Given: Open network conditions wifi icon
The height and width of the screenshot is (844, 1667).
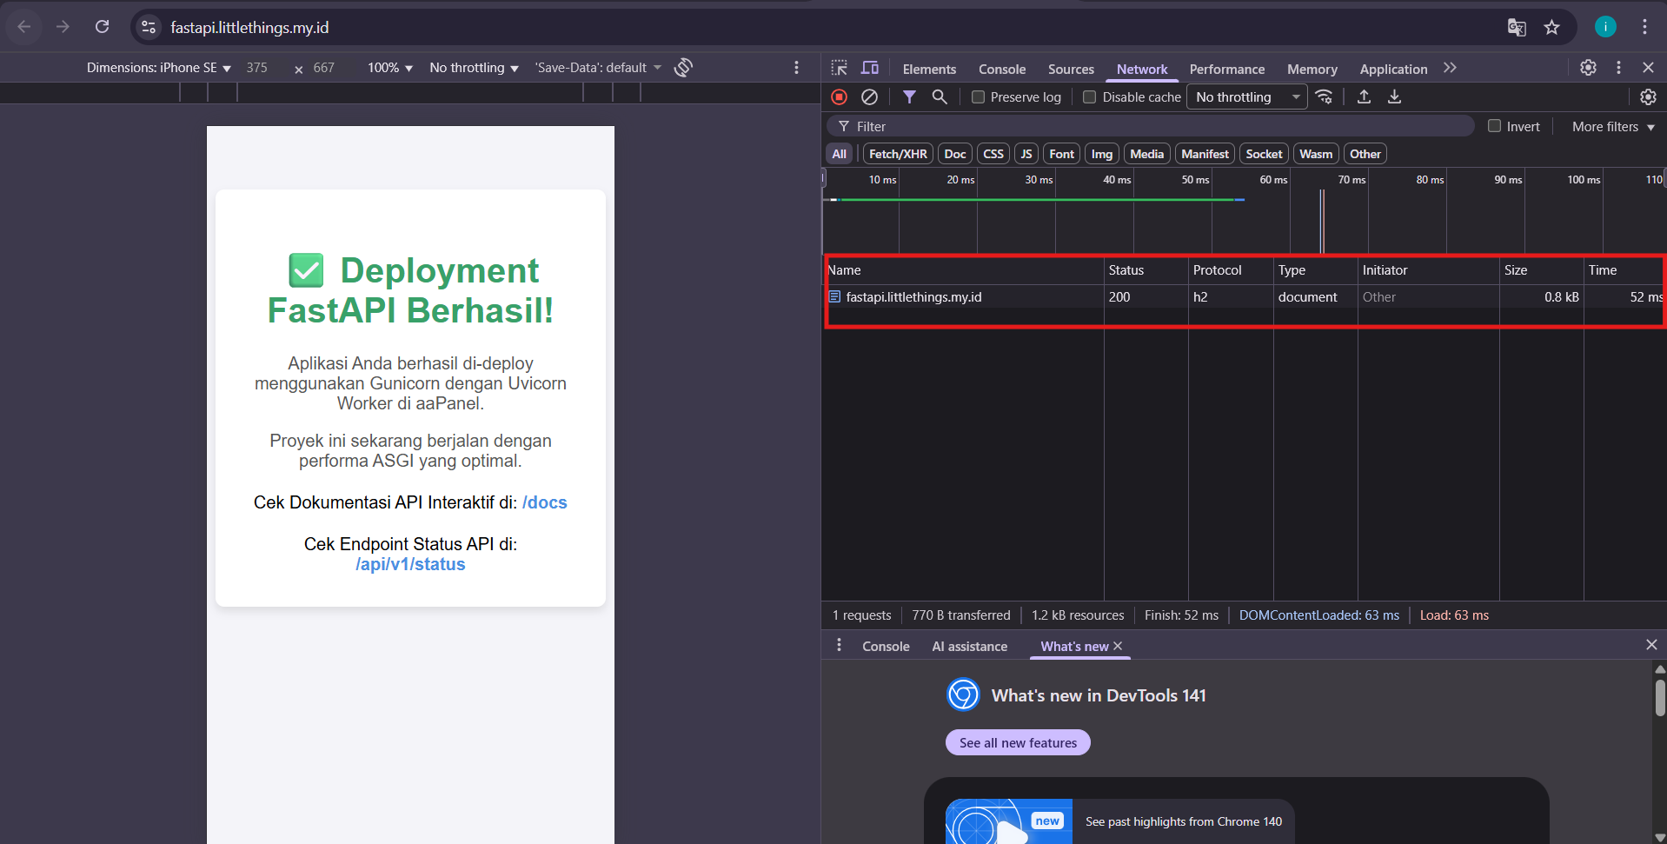Looking at the screenshot, I should tap(1324, 96).
